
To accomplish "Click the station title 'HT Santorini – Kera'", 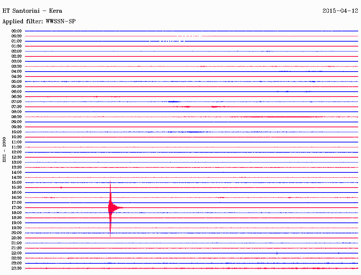I will 32,11.
